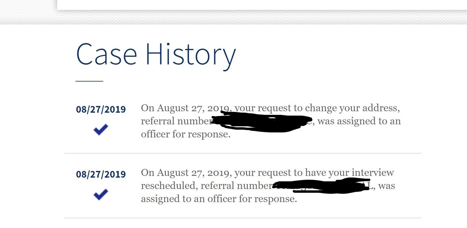This screenshot has height=228, width=467.
Task: Select the 08/27/2019 date for interview rescheduled entry
Action: pyautogui.click(x=101, y=174)
